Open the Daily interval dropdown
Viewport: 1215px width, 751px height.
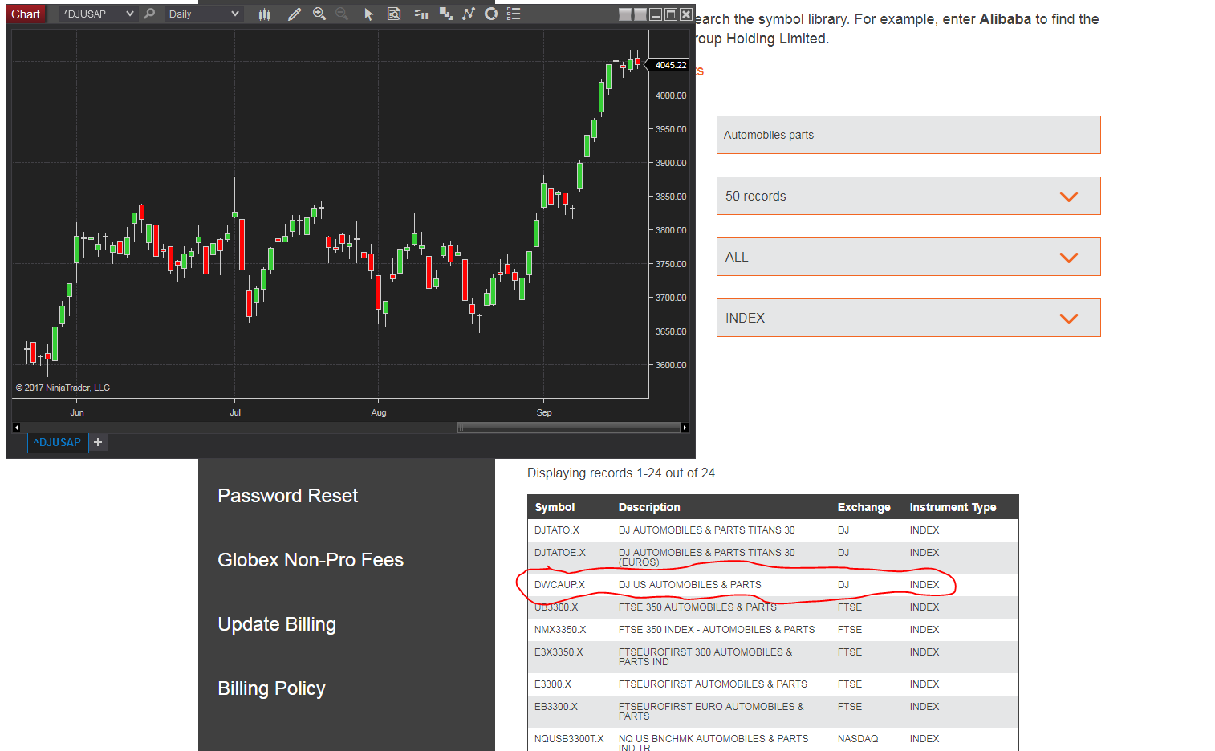[204, 14]
